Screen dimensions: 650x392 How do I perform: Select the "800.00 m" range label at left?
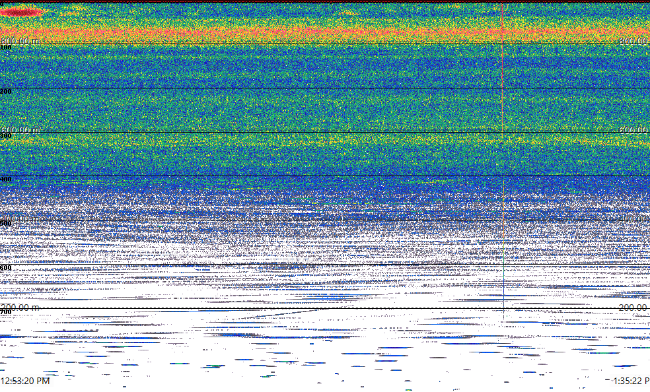tap(20, 40)
